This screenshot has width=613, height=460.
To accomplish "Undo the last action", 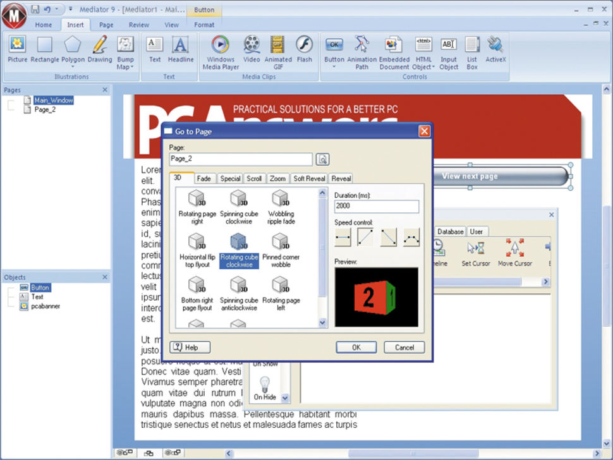I will (47, 9).
